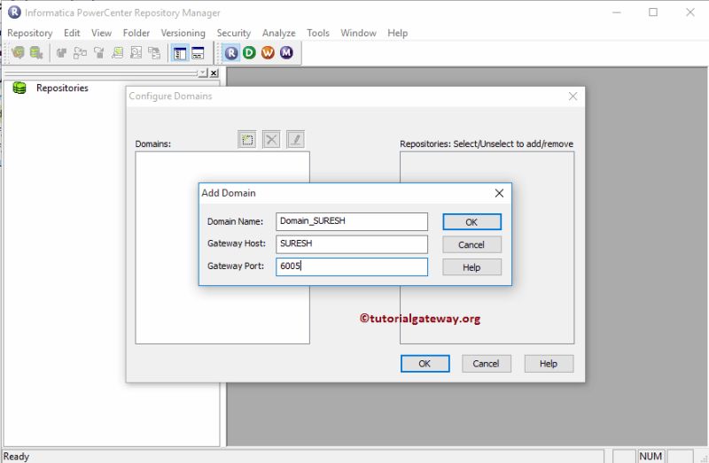Open the Tools menu
The height and width of the screenshot is (463, 709).
[x=318, y=33]
